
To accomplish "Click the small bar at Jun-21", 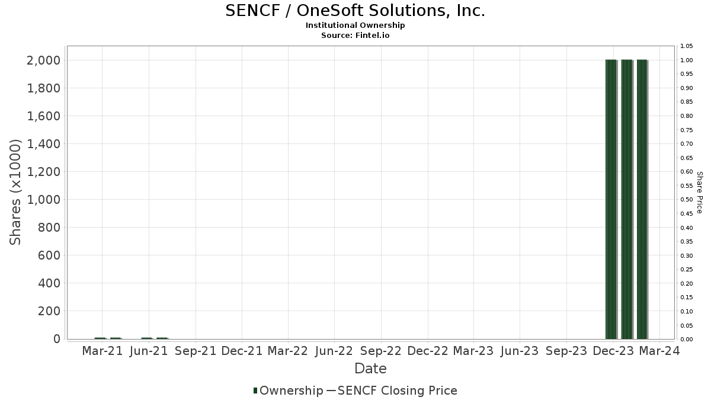I will click(146, 338).
